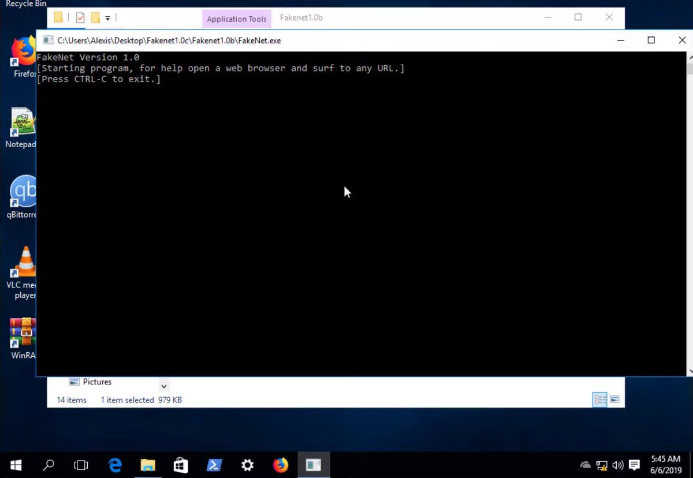The height and width of the screenshot is (478, 693).
Task: Click the OneDrive tray icon
Action: [586, 465]
